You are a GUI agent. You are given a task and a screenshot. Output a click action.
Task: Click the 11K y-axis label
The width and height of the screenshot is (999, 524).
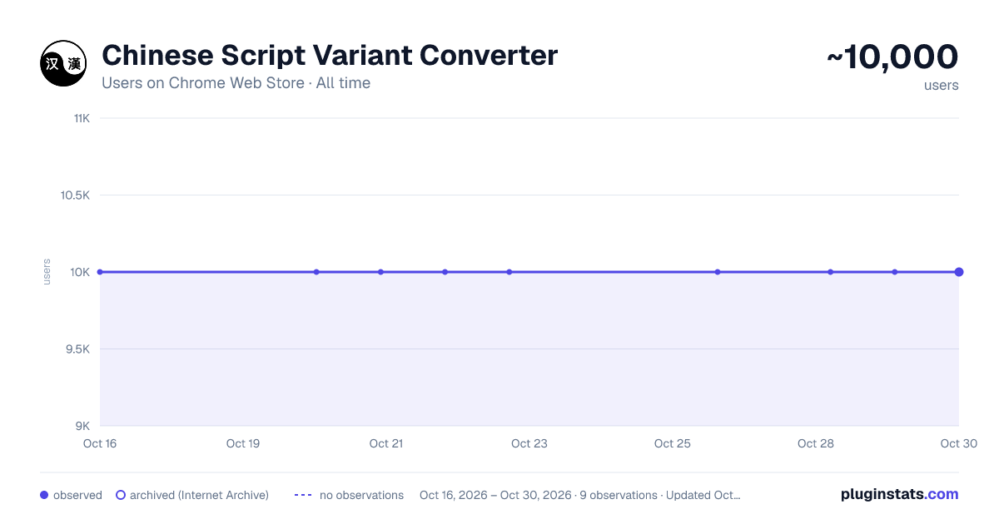coord(82,118)
